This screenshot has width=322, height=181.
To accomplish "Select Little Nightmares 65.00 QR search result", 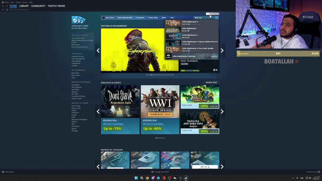I will click(x=192, y=29).
